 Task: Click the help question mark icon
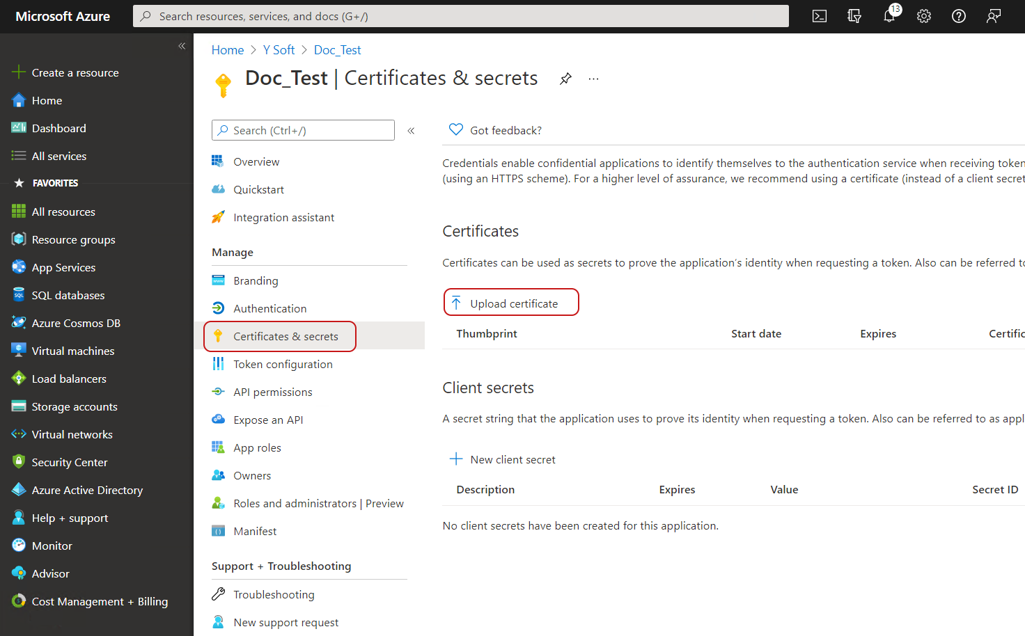tap(959, 16)
